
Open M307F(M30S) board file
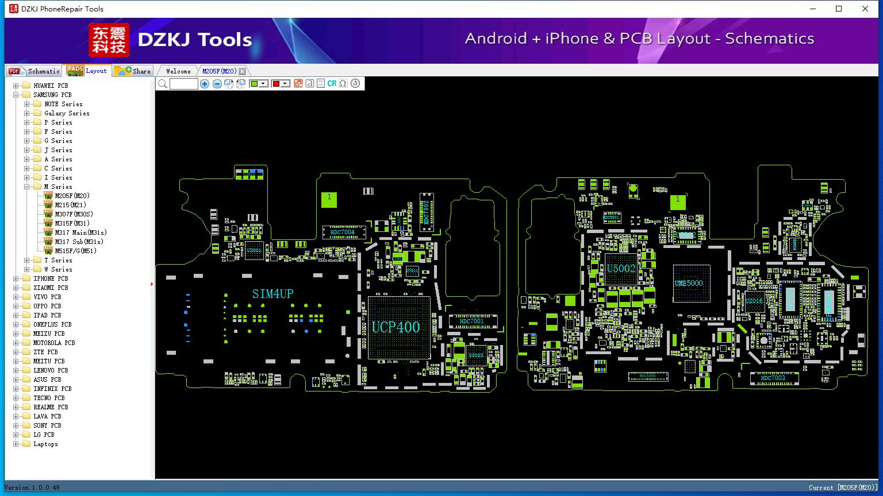(x=74, y=214)
